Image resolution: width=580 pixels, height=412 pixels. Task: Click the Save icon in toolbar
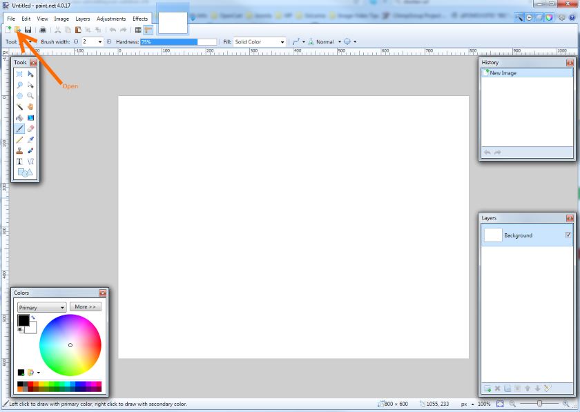[x=28, y=30]
